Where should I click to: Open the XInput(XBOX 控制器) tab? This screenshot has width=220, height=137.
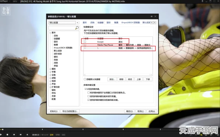130,22
